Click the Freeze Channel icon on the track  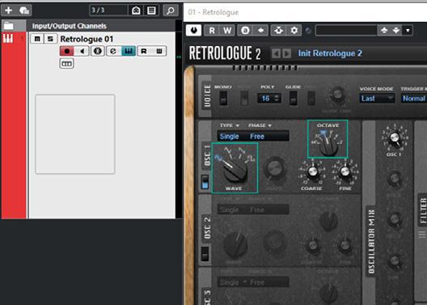click(x=98, y=51)
